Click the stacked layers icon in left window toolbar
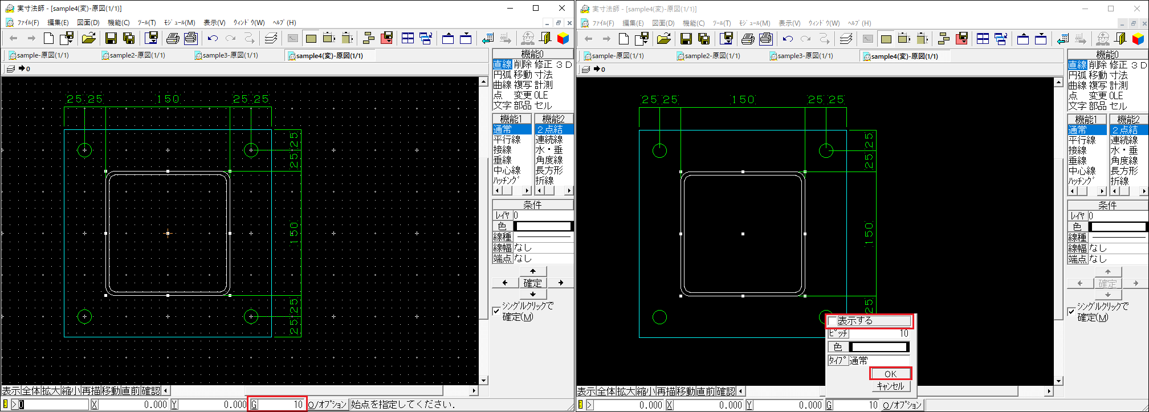This screenshot has width=1149, height=412. 271,38
